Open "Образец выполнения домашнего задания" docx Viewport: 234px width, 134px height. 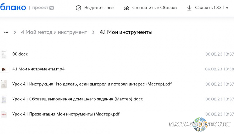[78, 99]
